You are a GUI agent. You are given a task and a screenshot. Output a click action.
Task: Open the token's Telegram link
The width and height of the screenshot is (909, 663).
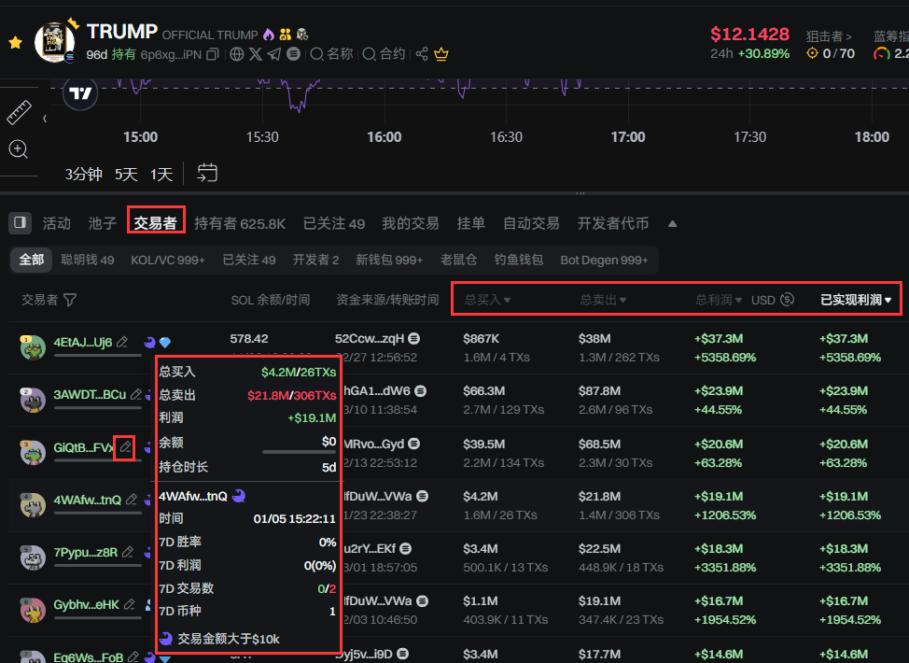pyautogui.click(x=274, y=54)
